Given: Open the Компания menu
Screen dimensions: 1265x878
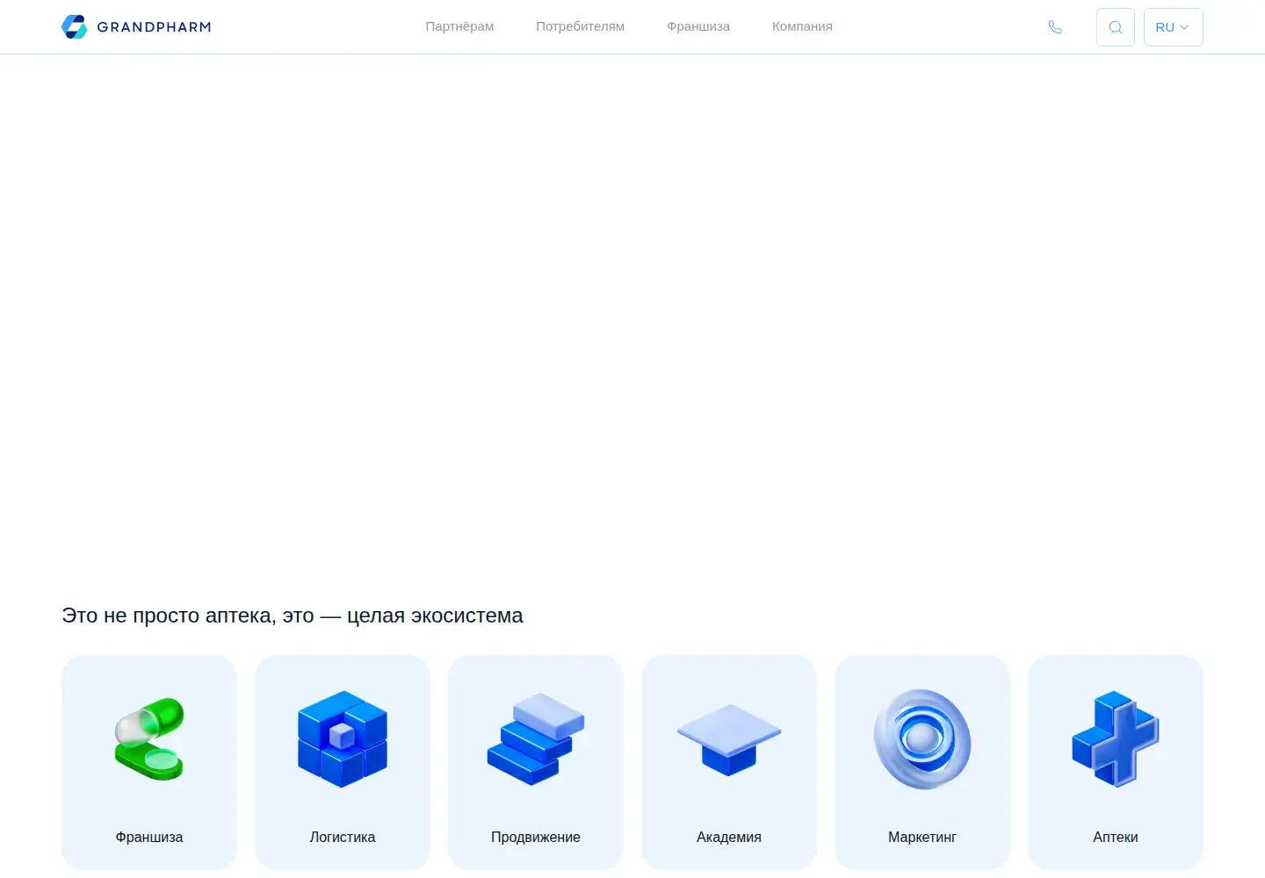Looking at the screenshot, I should [x=802, y=26].
